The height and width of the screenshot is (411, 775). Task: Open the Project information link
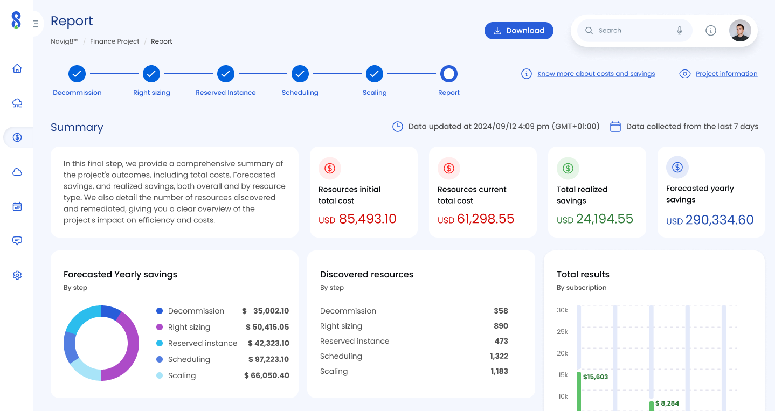tap(726, 74)
